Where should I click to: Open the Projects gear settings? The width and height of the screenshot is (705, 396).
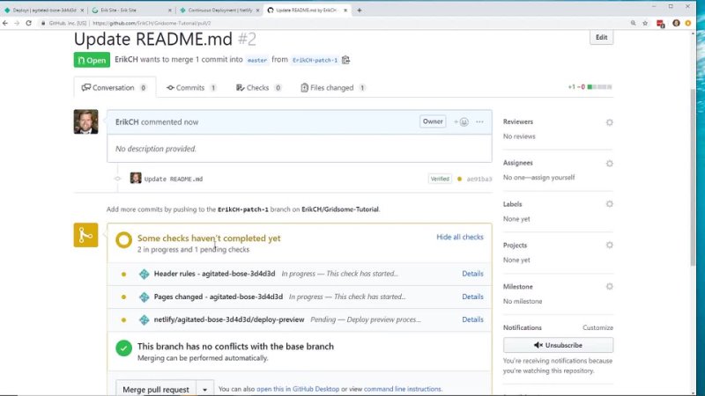point(609,246)
